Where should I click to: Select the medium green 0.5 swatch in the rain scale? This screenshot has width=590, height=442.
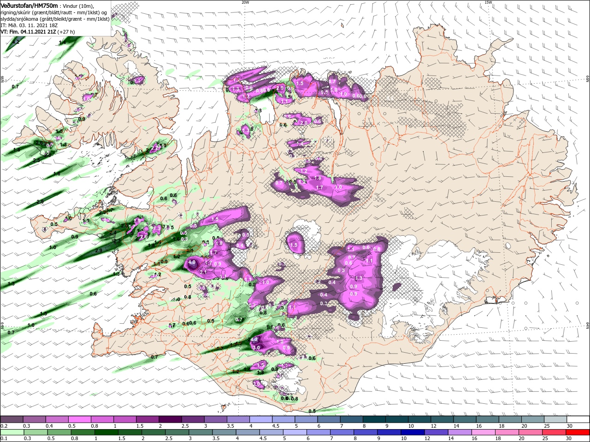click(59, 432)
